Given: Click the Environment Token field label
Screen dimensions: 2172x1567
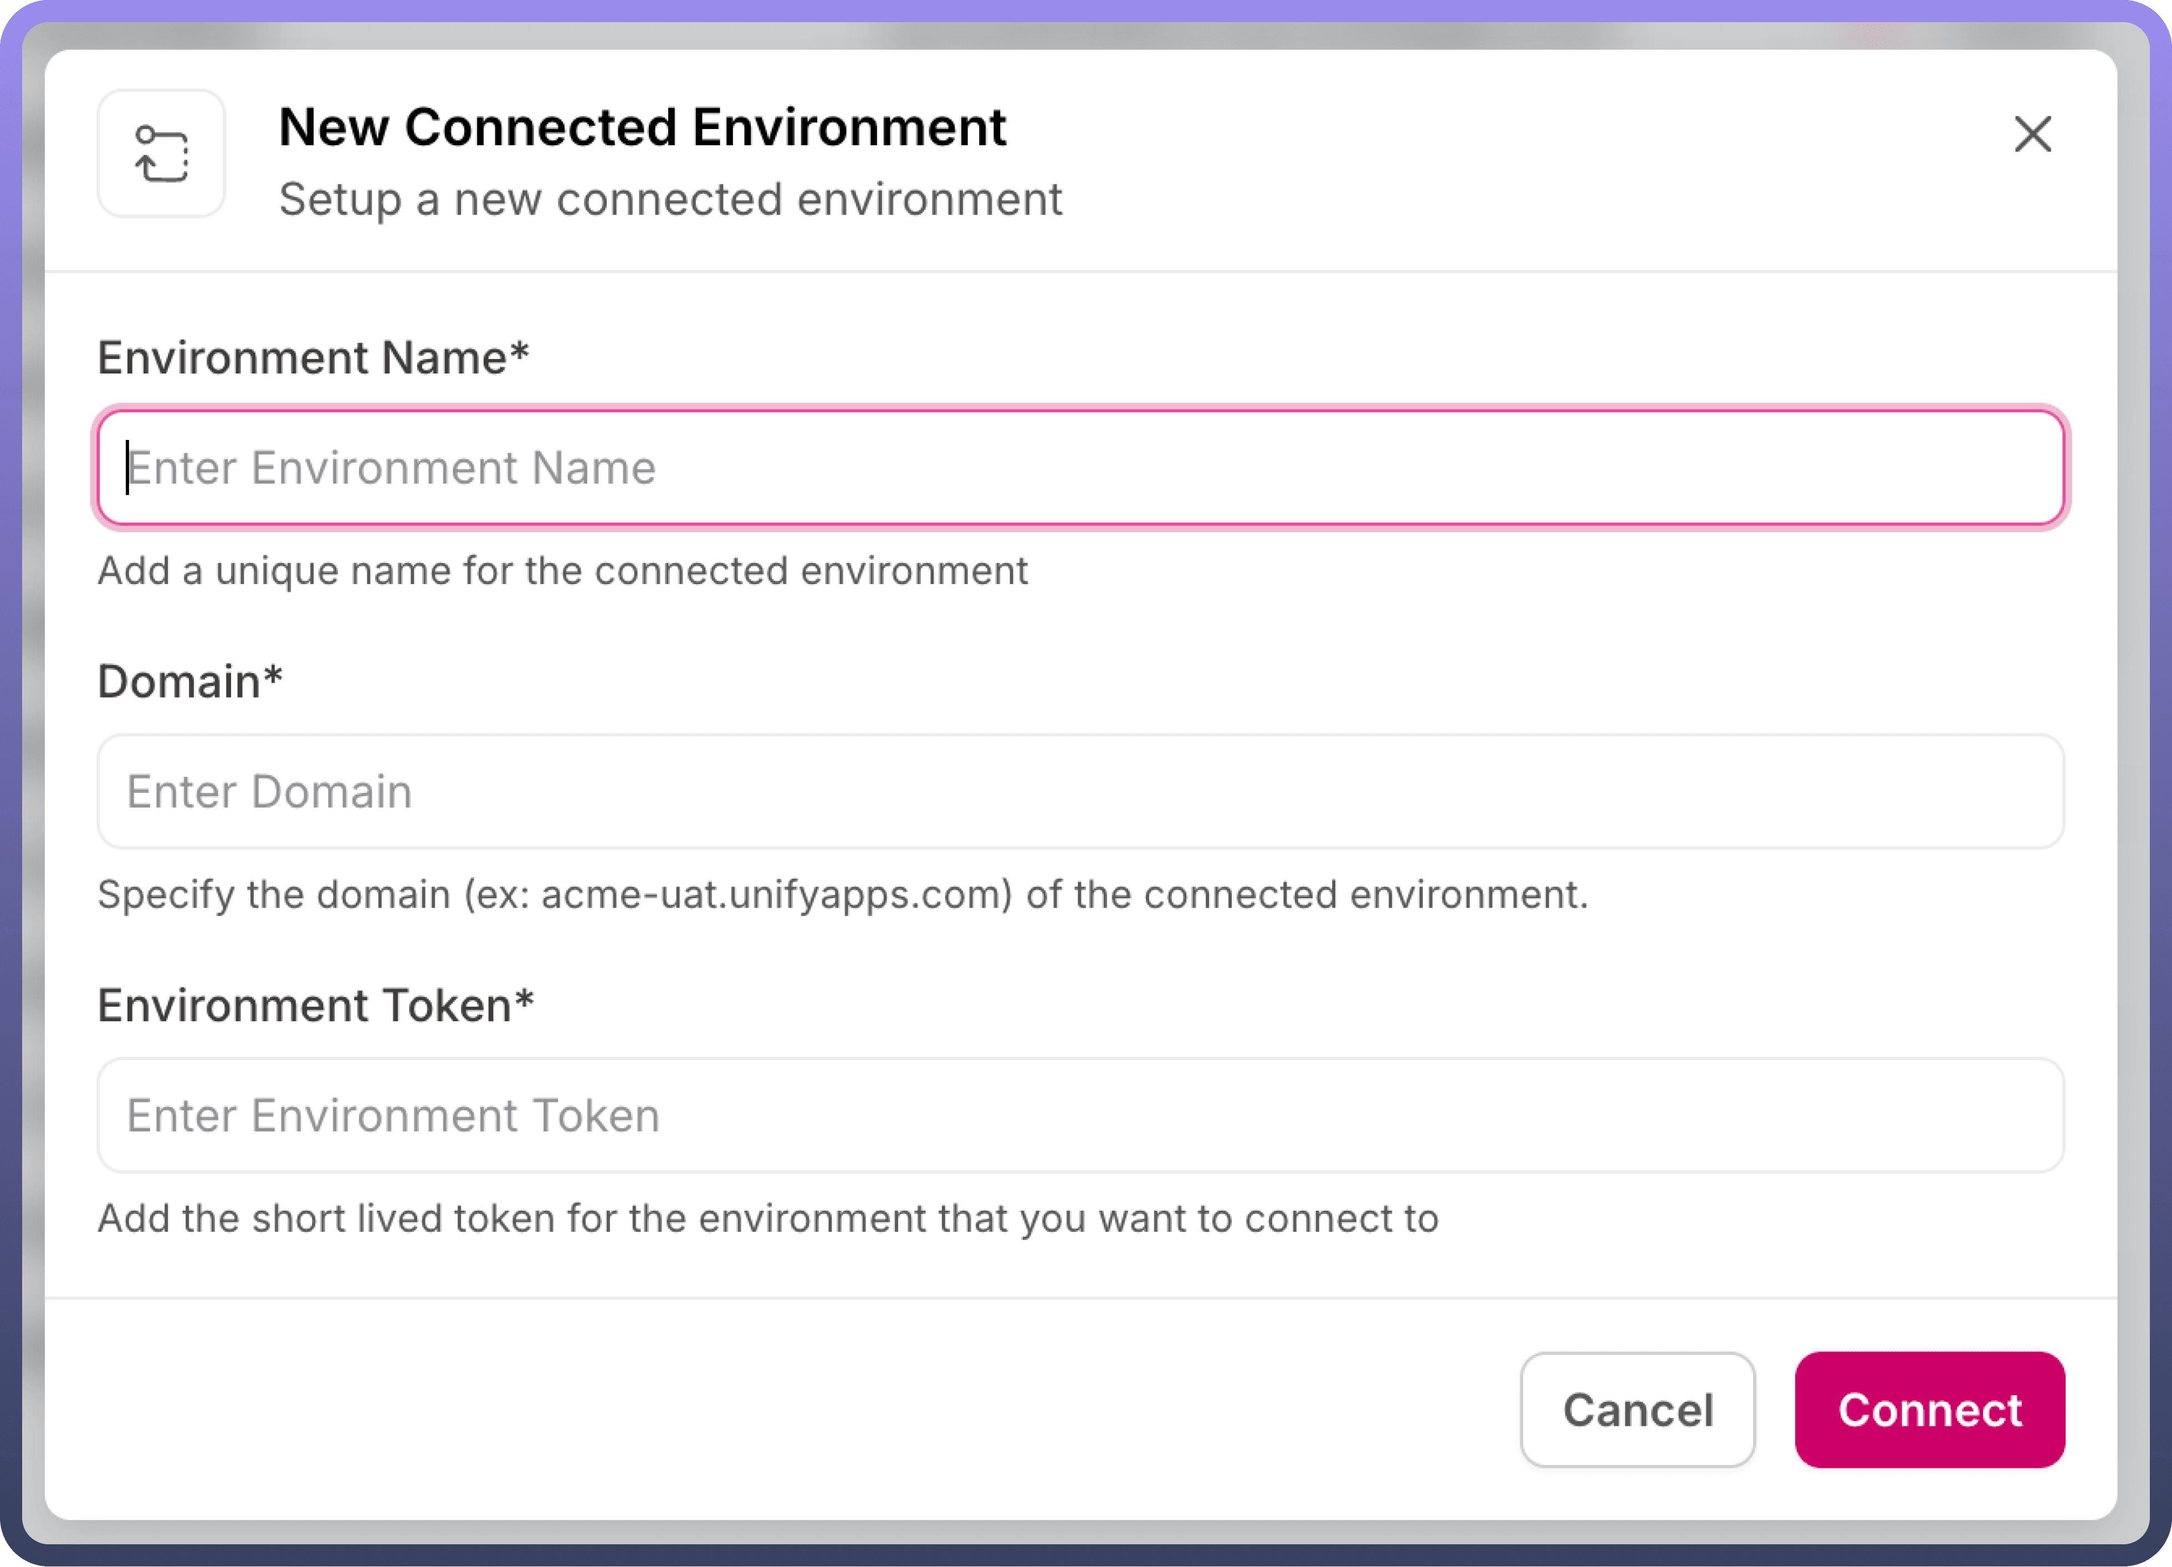Looking at the screenshot, I should (x=305, y=1006).
